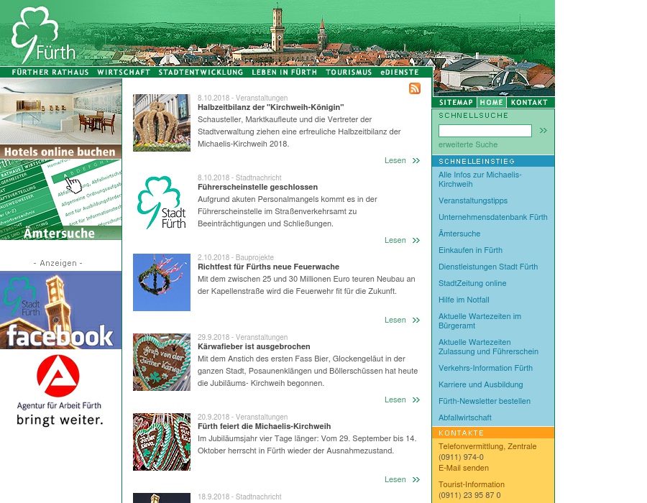Follow the E-Mail senden contact link

[x=463, y=469]
